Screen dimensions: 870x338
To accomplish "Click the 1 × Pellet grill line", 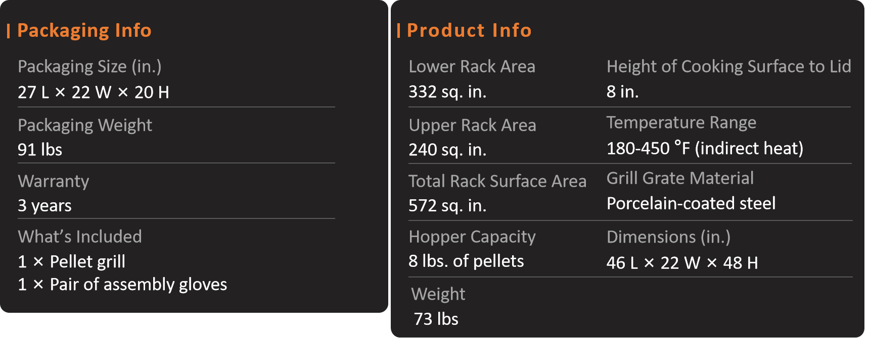I will point(71,262).
